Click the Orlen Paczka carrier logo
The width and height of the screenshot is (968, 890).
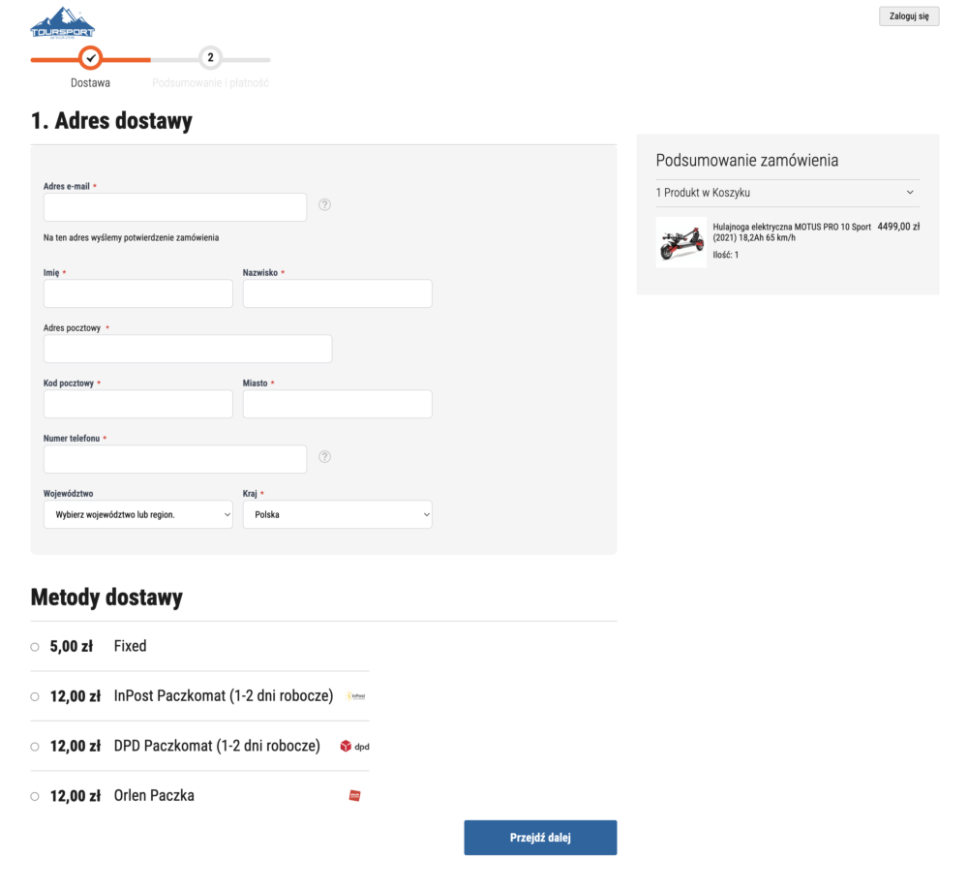coord(354,796)
